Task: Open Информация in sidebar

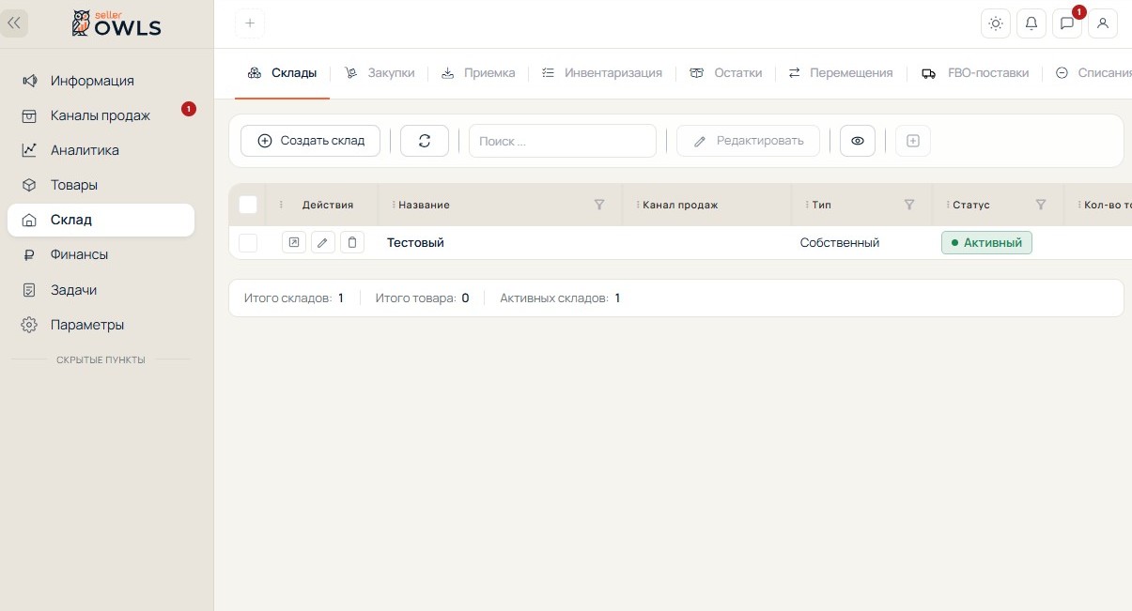Action: (x=101, y=81)
